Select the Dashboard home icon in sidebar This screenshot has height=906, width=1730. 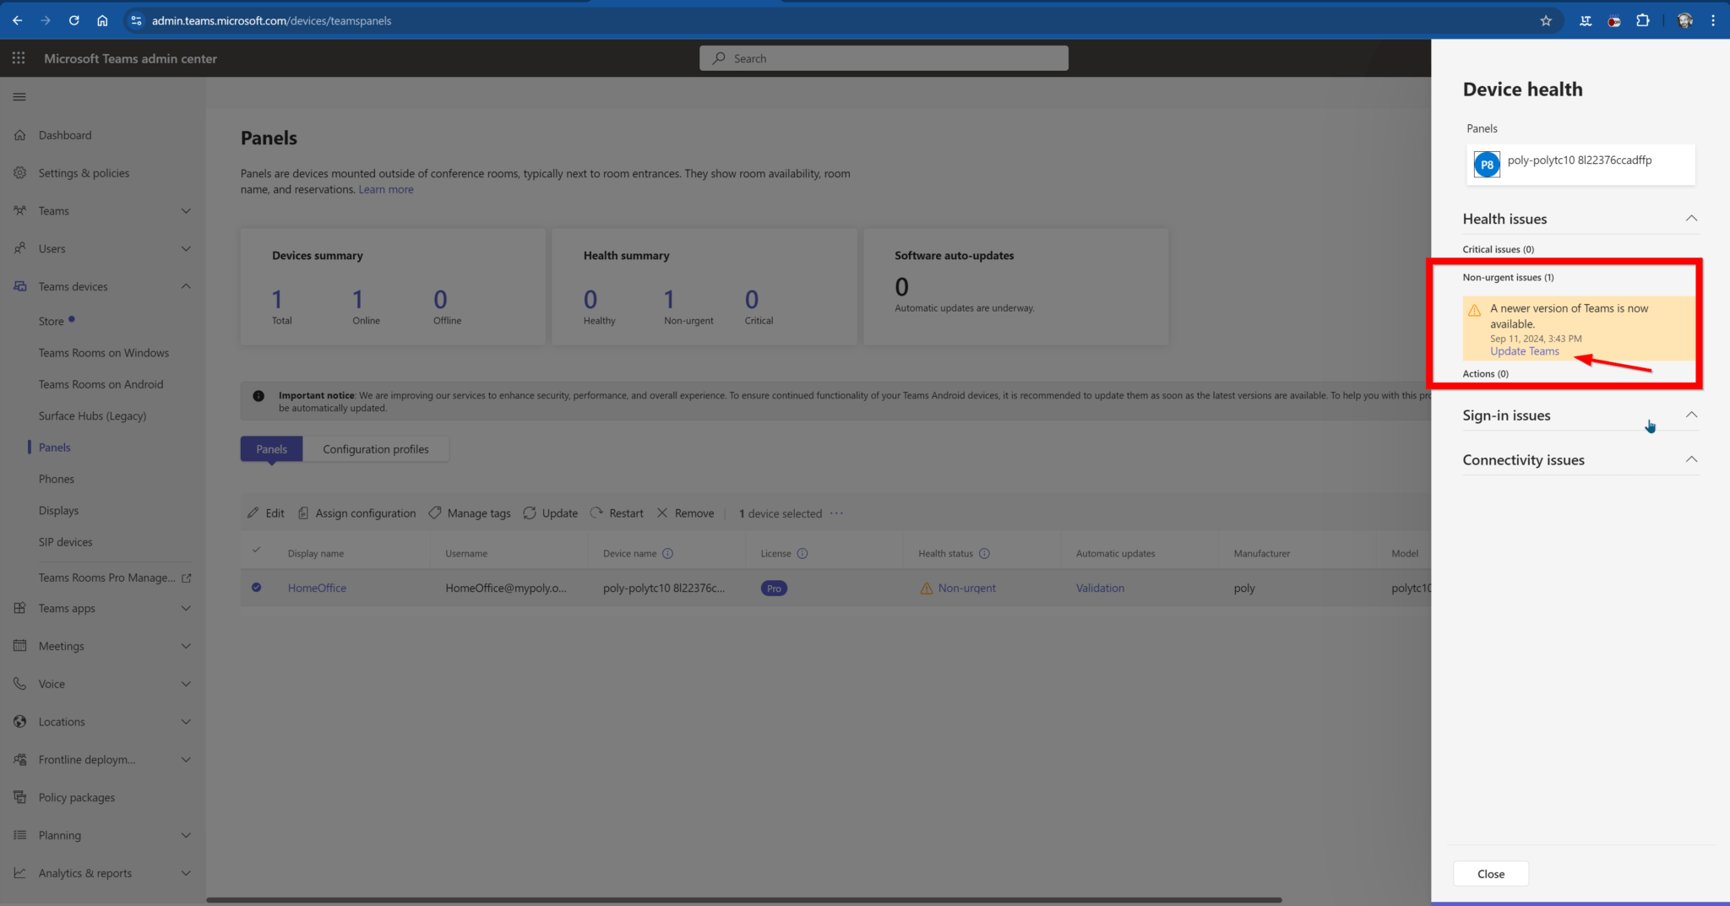19,134
